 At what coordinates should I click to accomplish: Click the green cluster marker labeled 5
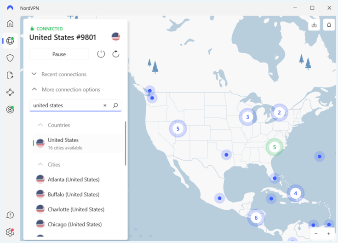[x=275, y=147]
